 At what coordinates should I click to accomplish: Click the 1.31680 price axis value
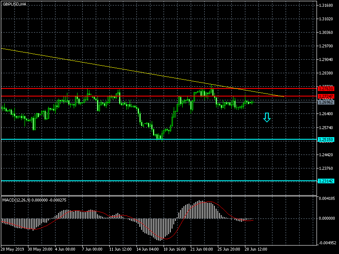click(326, 6)
